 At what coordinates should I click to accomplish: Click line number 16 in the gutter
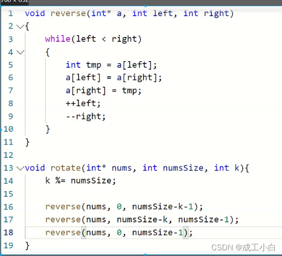tap(9, 207)
